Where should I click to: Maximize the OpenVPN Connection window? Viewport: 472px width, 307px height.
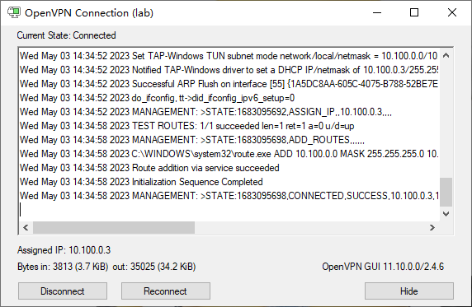point(414,12)
